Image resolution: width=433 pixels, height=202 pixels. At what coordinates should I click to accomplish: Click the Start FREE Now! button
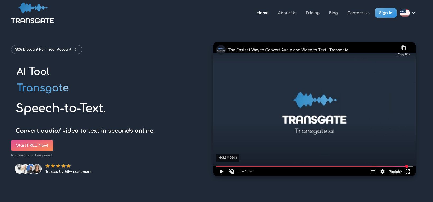pos(32,145)
